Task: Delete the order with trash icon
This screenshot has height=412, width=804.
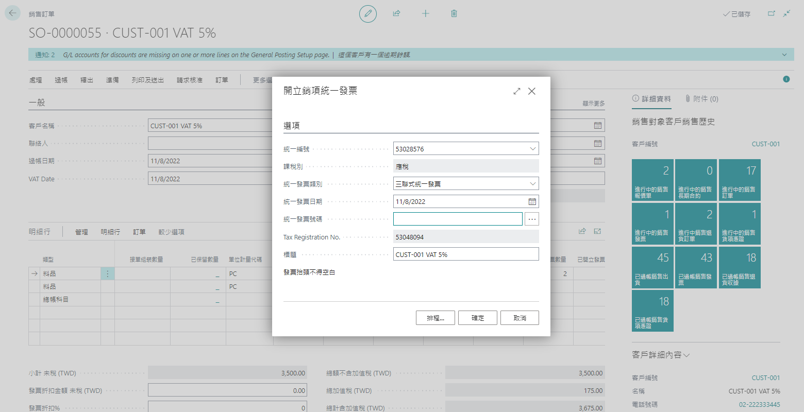Action: click(454, 13)
